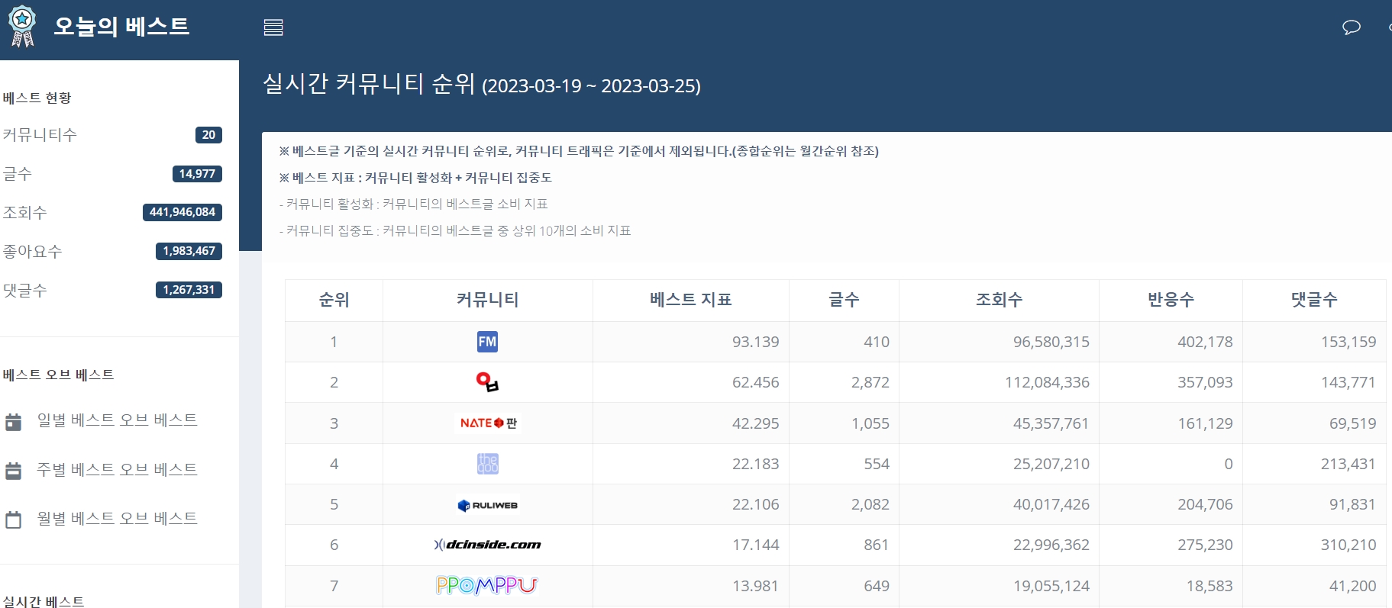Click view count 19,055,124
This screenshot has width=1392, height=608.
tap(1051, 586)
